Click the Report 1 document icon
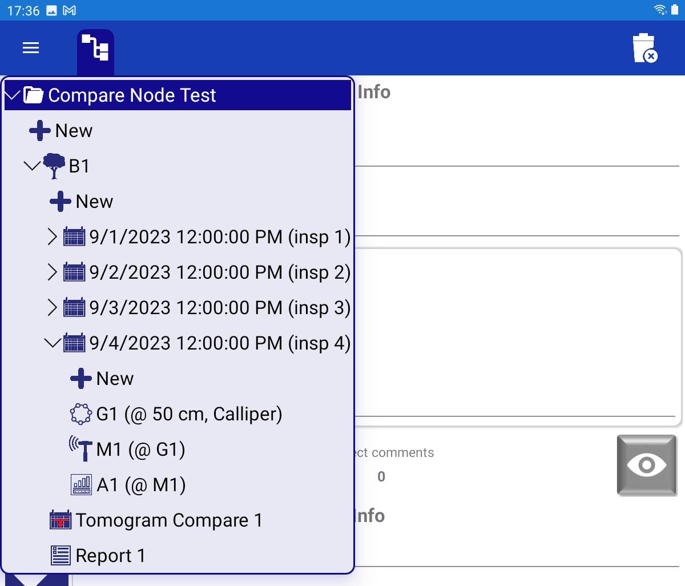The width and height of the screenshot is (685, 586). point(61,555)
